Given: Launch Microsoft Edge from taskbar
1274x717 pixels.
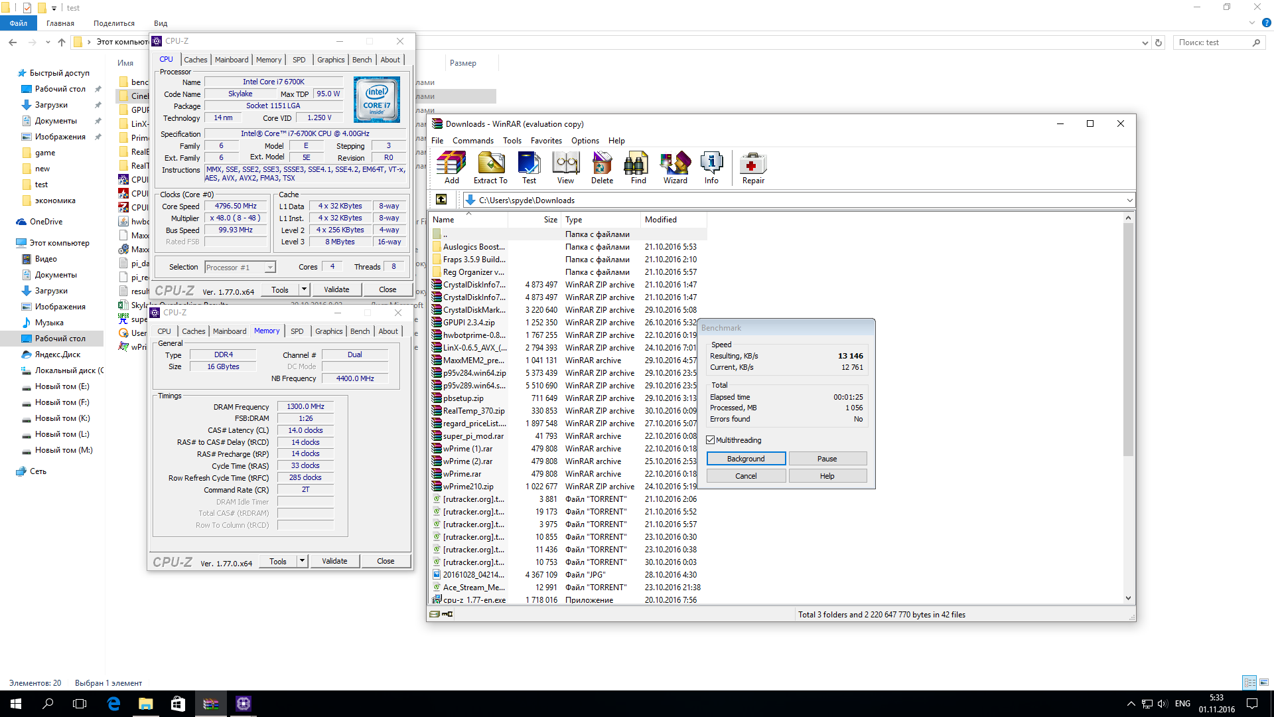Looking at the screenshot, I should coord(113,704).
